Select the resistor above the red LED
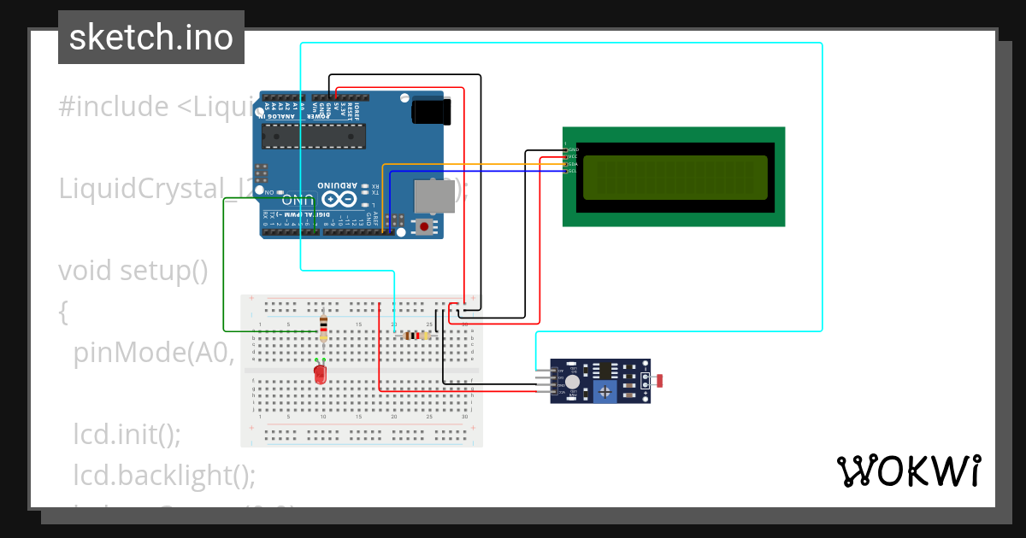 [322, 327]
